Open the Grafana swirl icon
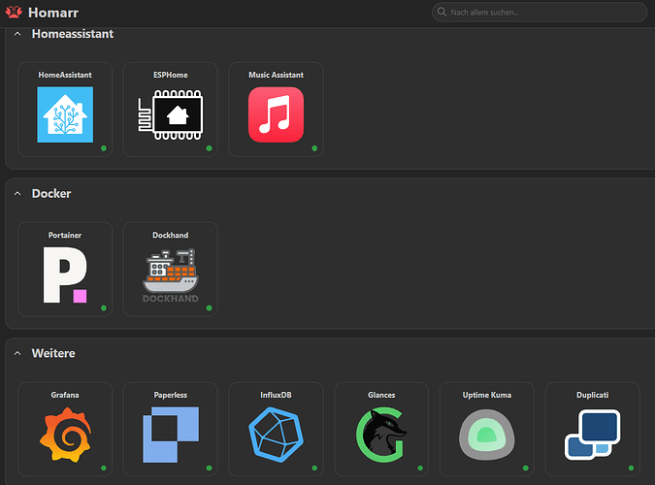Screen dimensions: 655x485 (65, 435)
